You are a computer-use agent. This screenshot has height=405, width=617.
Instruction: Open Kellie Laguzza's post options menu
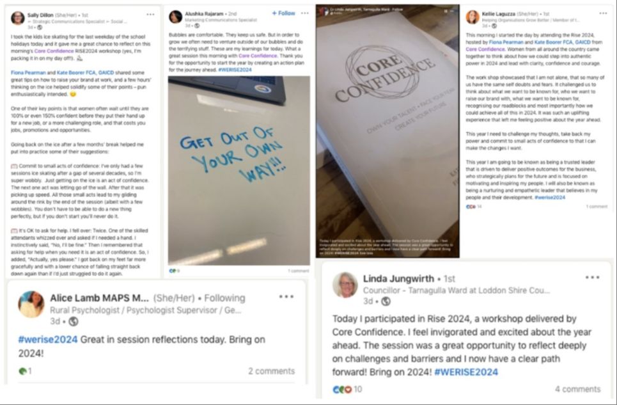coord(603,13)
